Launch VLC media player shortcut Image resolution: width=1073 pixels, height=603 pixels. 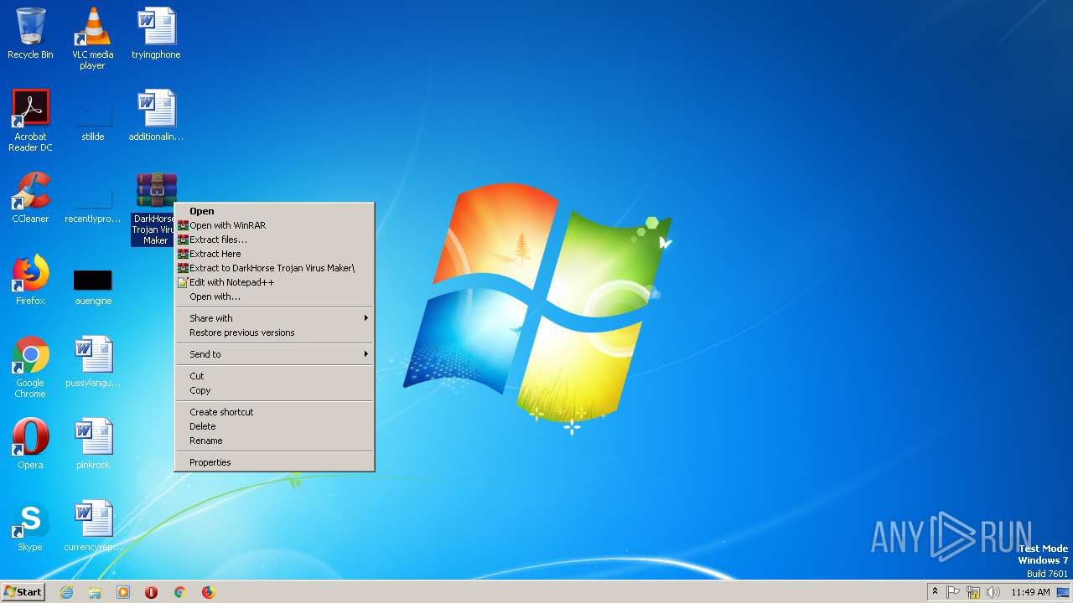point(92,39)
